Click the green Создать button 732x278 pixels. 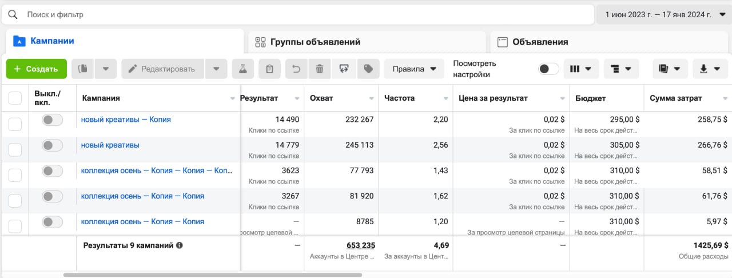click(x=37, y=69)
